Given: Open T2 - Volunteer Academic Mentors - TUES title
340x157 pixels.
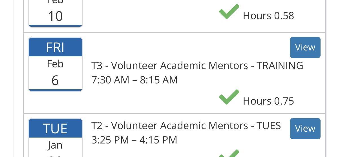Looking at the screenshot, I should click(x=186, y=125).
